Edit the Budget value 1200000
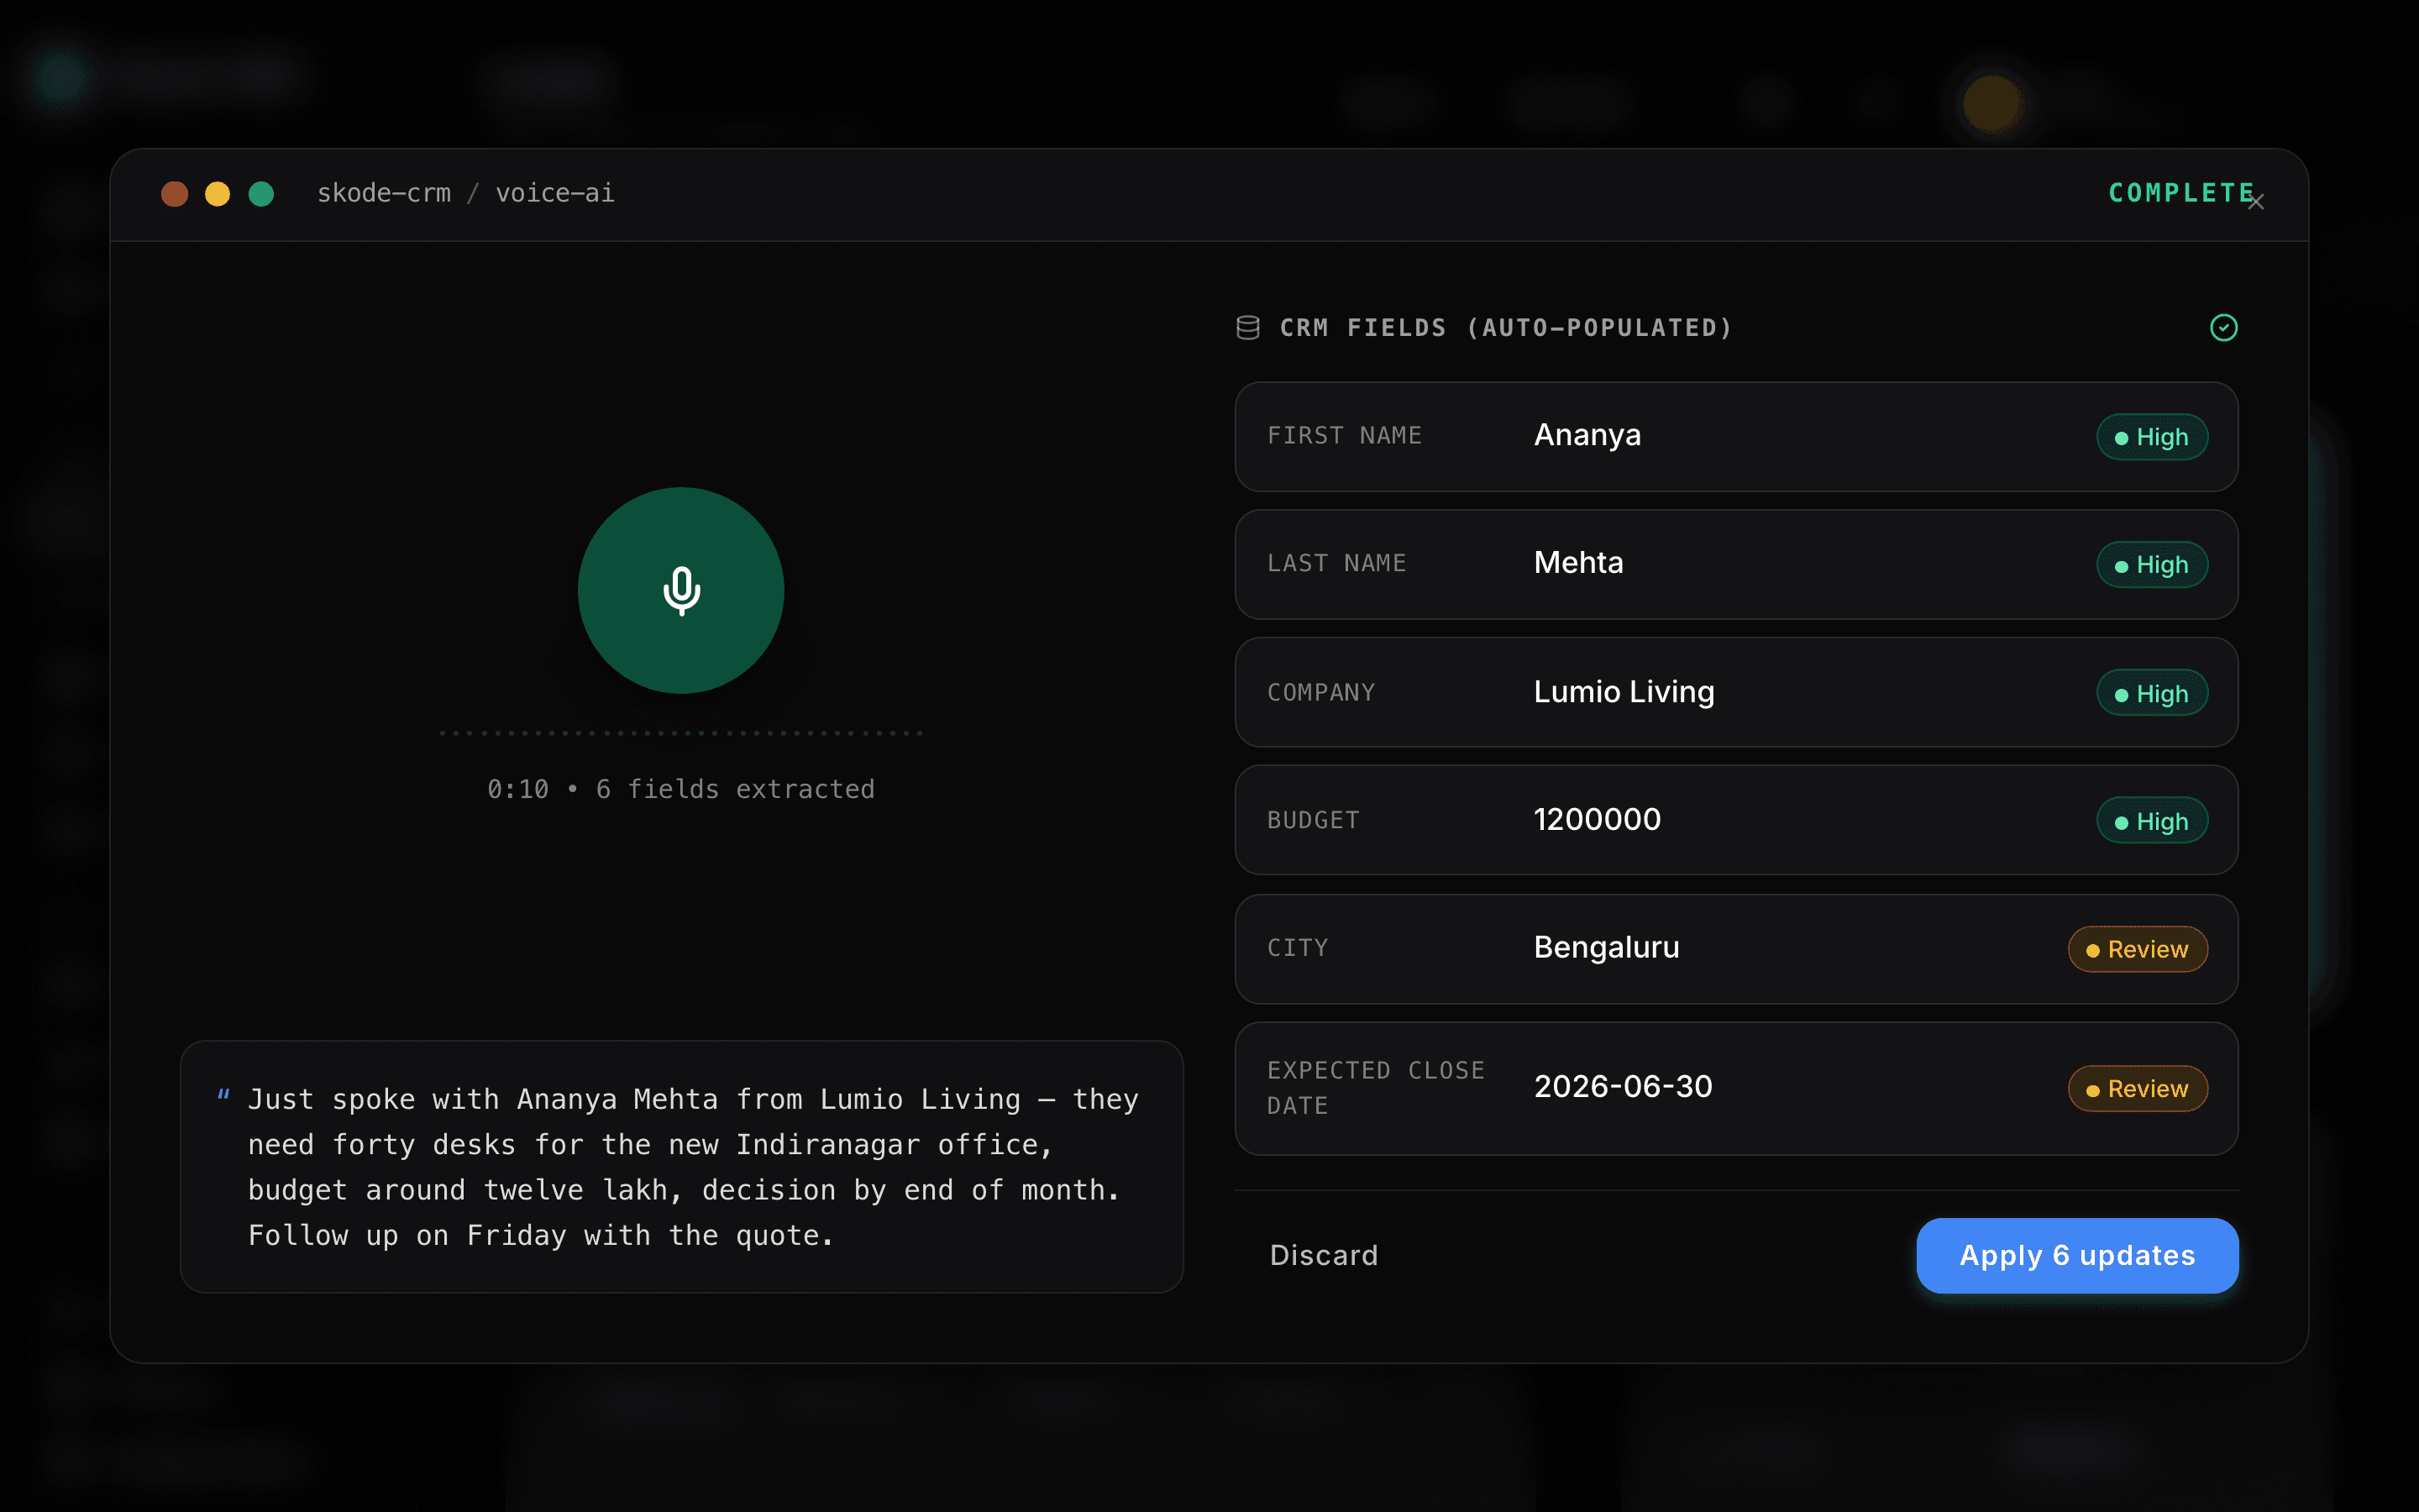2419x1512 pixels. [x=1598, y=820]
